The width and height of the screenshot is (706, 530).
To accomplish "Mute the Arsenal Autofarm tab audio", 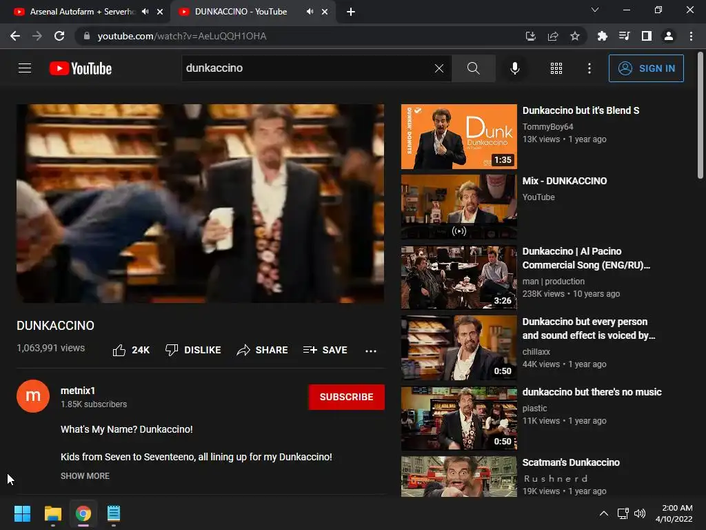I will [x=145, y=12].
